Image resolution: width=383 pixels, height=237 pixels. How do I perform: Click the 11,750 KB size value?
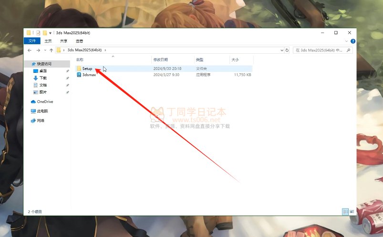(242, 75)
